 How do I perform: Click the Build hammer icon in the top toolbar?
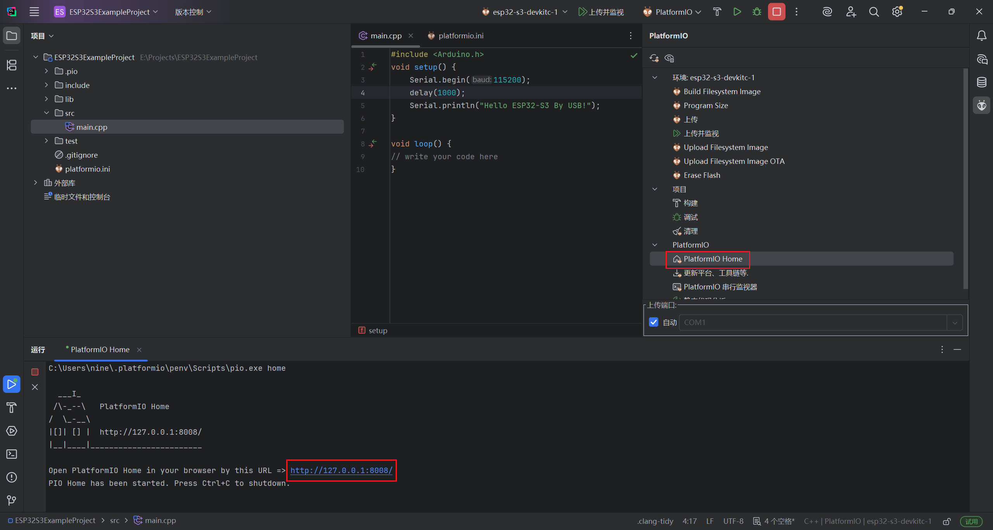(717, 12)
